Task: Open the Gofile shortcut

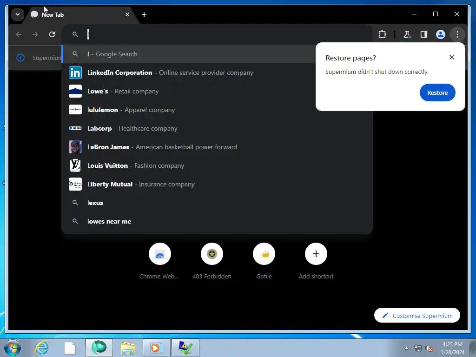Action: [x=264, y=261]
